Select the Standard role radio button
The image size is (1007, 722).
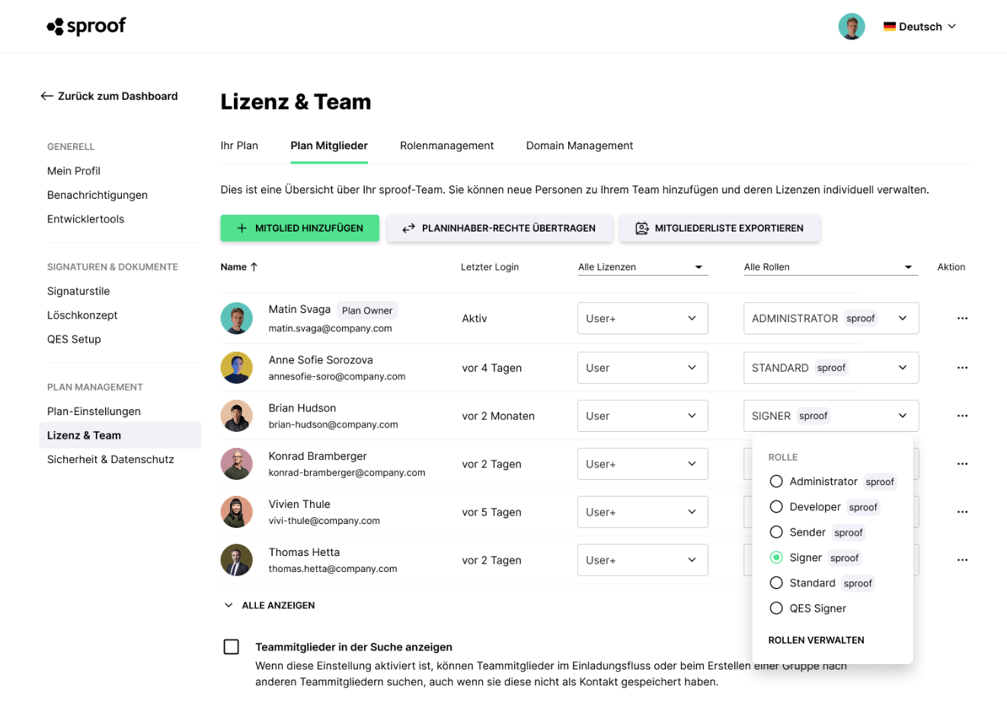tap(776, 583)
